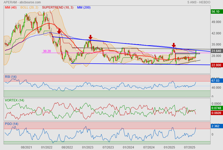The height and width of the screenshot is (150, 223).
Task: Select the MM (200) legend label
Action: click(84, 8)
